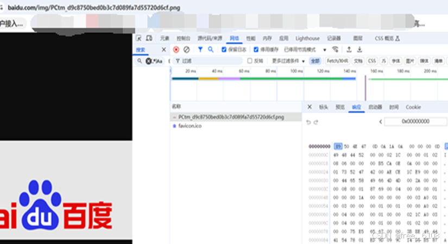Viewport: 448px width, 244px height.
Task: Open the 记录器 (Recorder) tab
Action: point(334,39)
